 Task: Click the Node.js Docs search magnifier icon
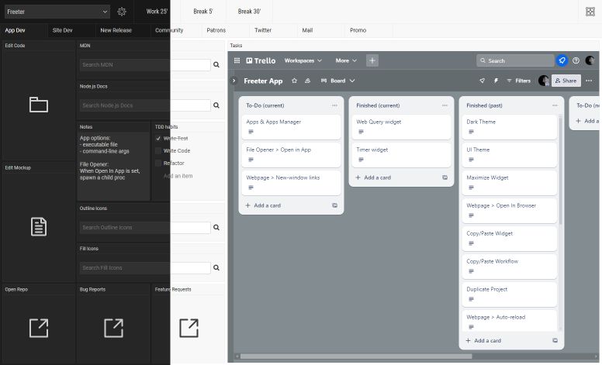pyautogui.click(x=216, y=105)
